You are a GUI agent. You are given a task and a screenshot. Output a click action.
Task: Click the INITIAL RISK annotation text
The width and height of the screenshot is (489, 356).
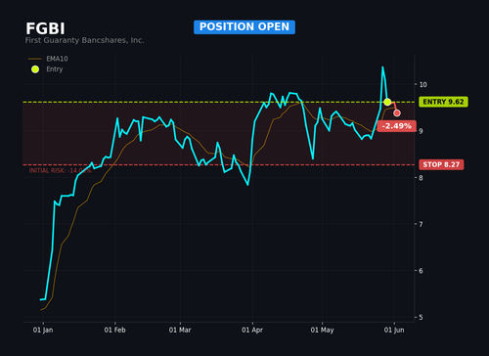click(60, 171)
